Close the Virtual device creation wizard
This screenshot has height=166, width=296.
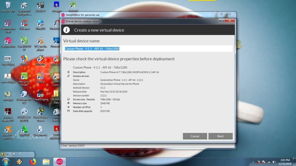230,20
